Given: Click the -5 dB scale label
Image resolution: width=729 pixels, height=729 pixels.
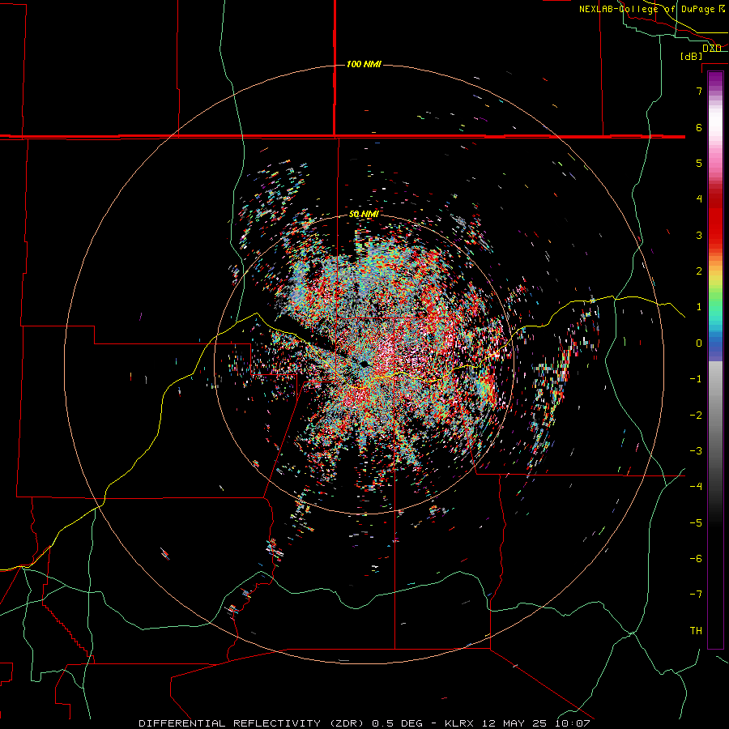Looking at the screenshot, I should pyautogui.click(x=696, y=523).
